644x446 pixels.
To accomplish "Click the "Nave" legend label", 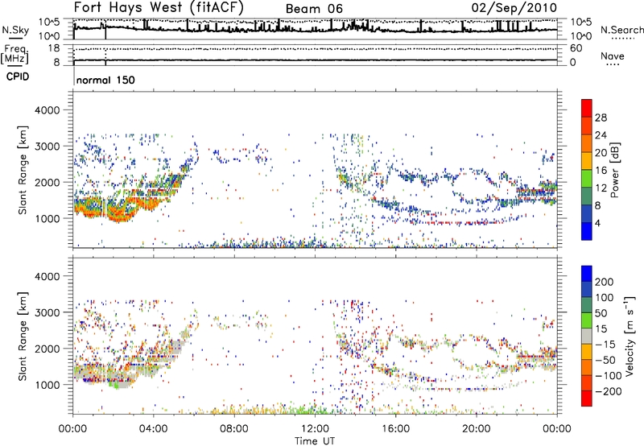I will click(613, 56).
